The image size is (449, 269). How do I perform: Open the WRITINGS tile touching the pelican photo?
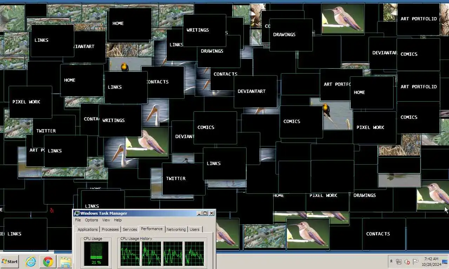[x=120, y=120]
